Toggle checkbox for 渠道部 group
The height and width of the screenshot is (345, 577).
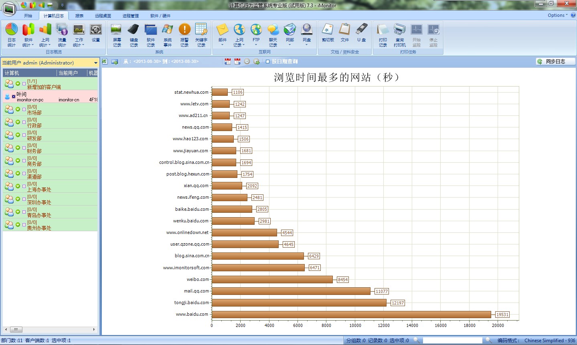(24, 174)
